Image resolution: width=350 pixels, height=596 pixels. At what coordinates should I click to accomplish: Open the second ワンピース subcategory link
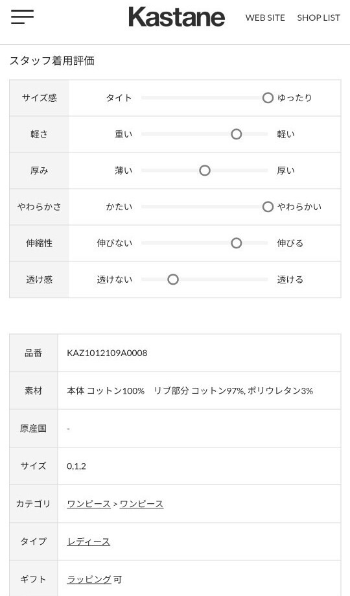[141, 504]
